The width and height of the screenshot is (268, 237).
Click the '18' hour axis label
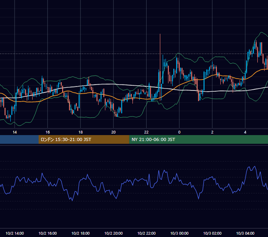pyautogui.click(x=80, y=132)
